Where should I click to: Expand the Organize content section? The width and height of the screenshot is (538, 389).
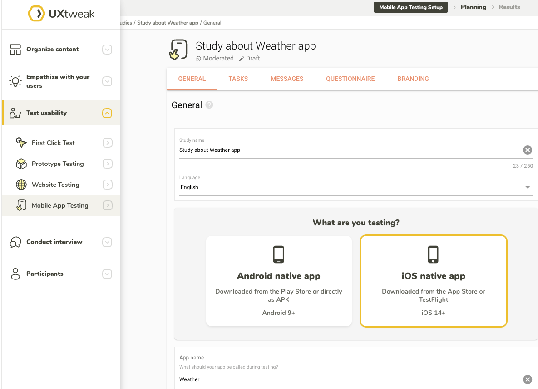tap(107, 50)
